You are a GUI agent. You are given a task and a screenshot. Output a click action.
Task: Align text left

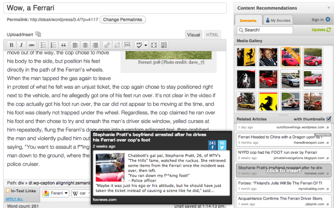[75, 45]
